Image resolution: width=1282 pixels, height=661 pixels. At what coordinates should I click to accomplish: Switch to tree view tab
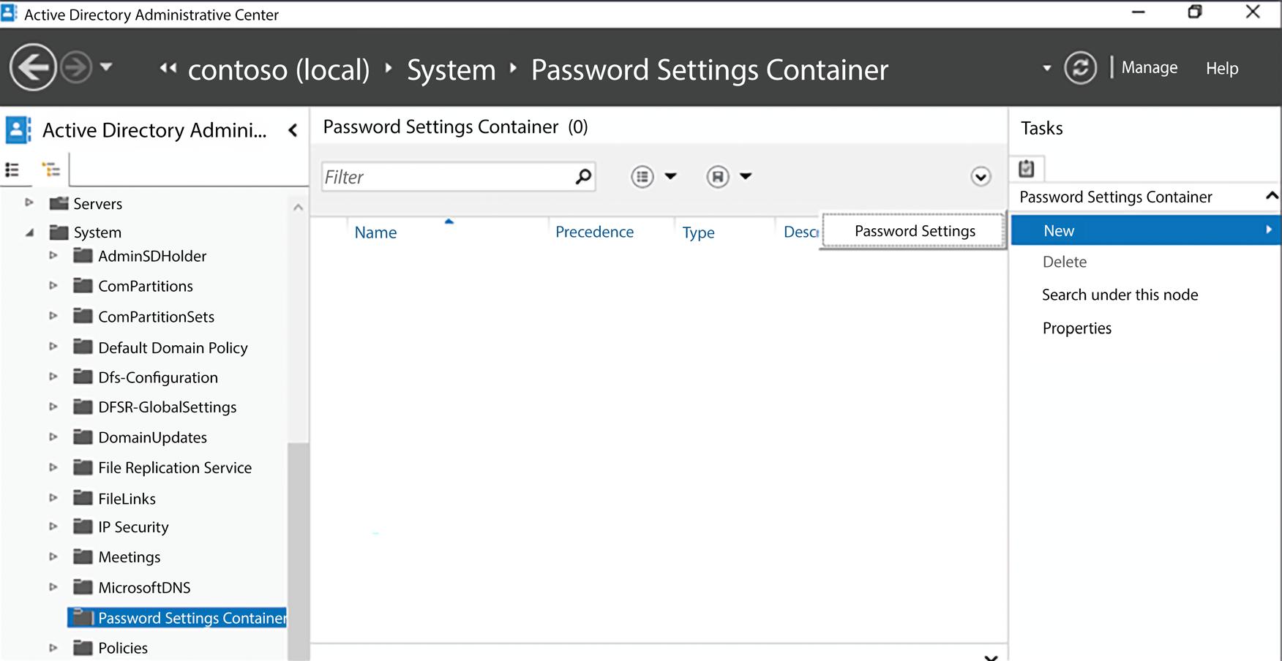[51, 170]
